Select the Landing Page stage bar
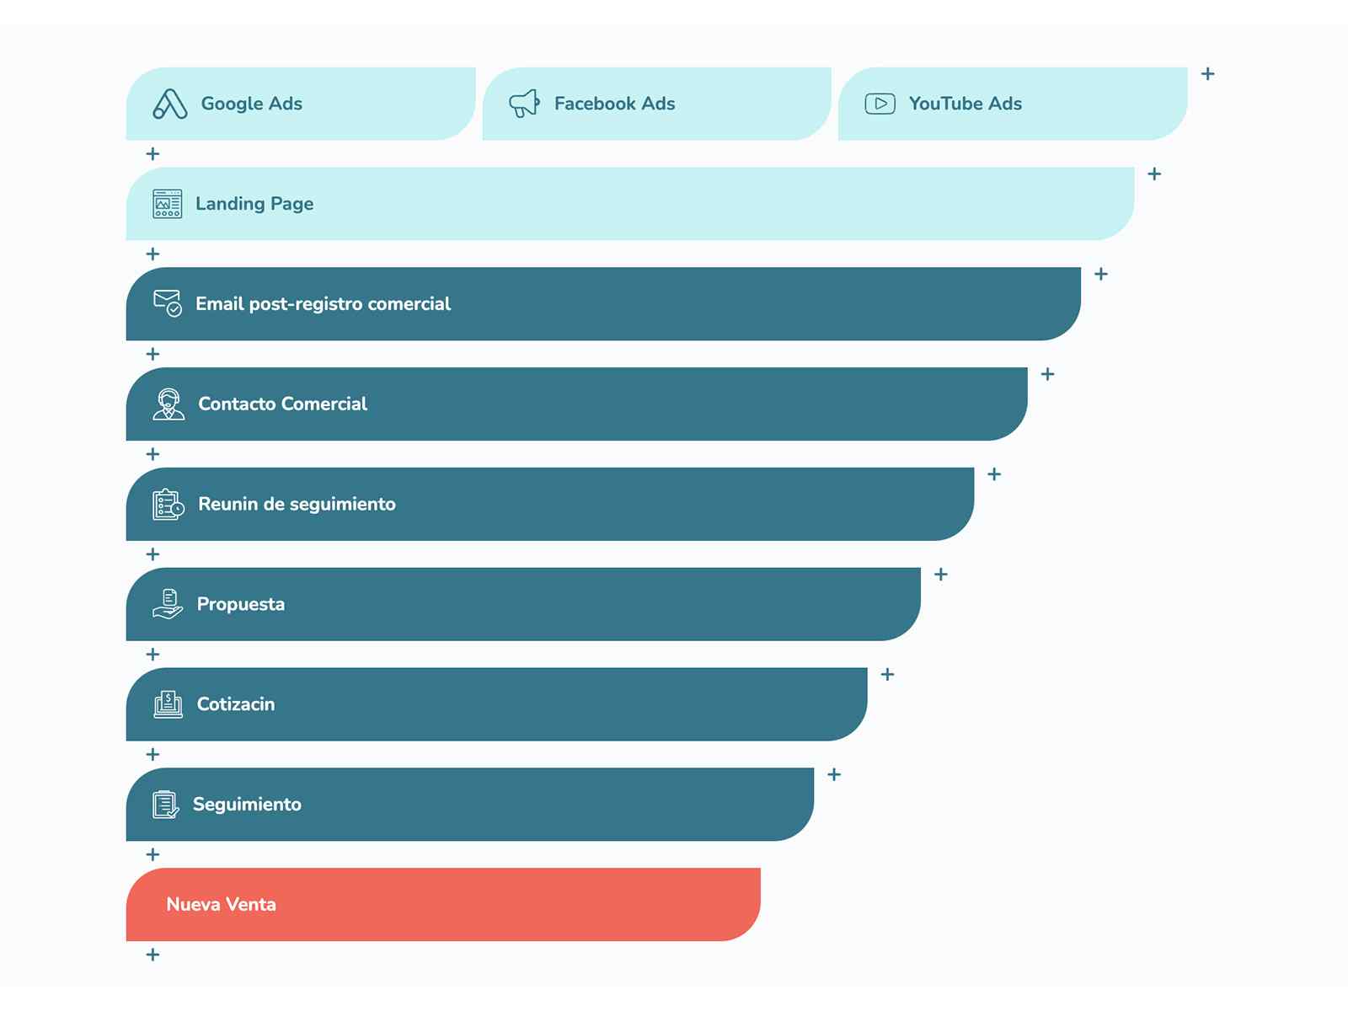 click(x=630, y=204)
